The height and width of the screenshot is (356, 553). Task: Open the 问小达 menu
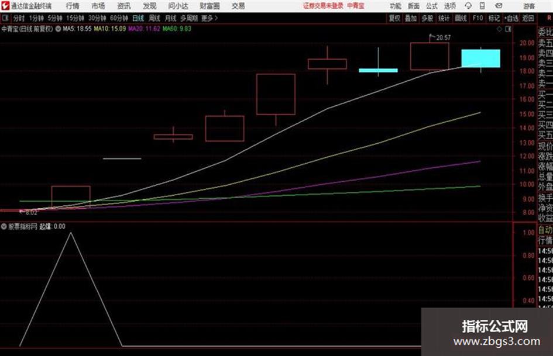tap(178, 6)
